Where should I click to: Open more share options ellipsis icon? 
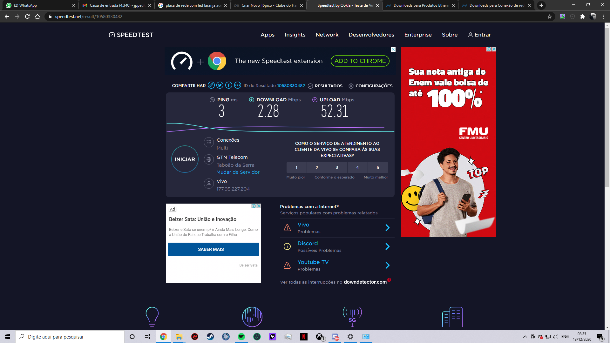click(238, 85)
